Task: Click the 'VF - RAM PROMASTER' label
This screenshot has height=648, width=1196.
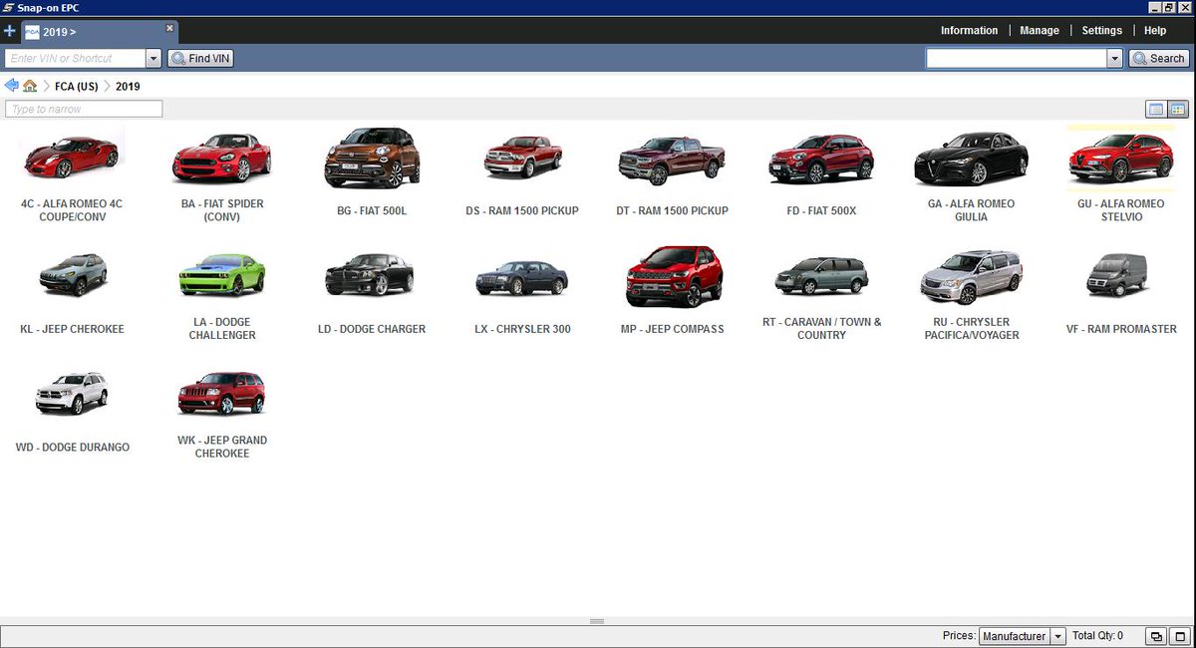Action: (1121, 329)
